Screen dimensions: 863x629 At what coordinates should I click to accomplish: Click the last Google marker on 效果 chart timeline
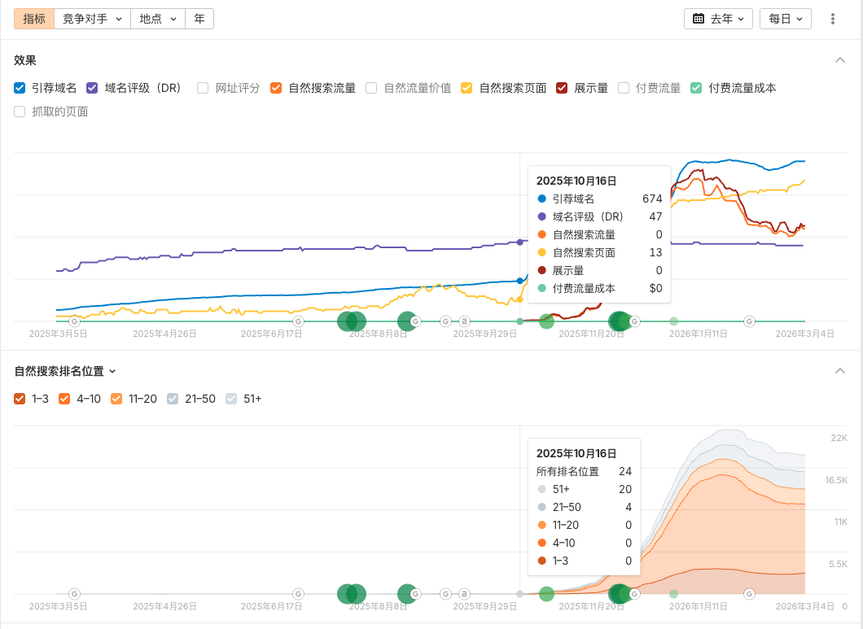(749, 321)
